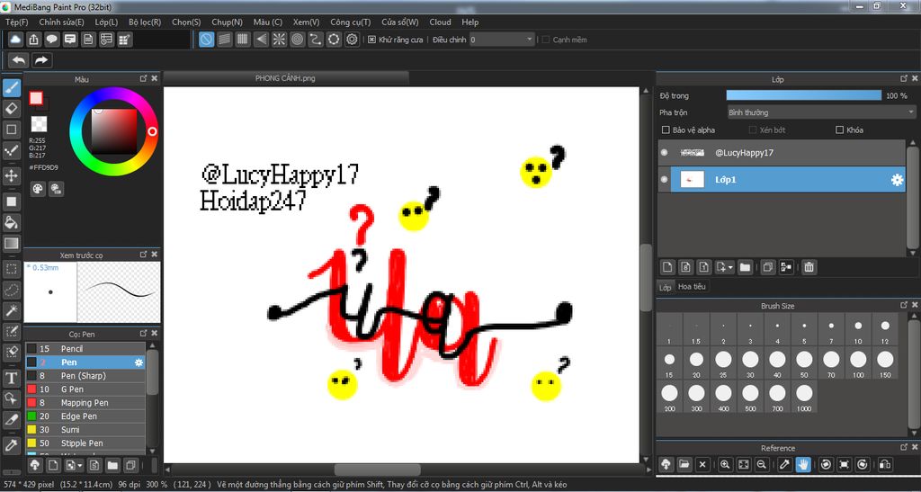Open the Công cụ(T) menu

(x=351, y=22)
